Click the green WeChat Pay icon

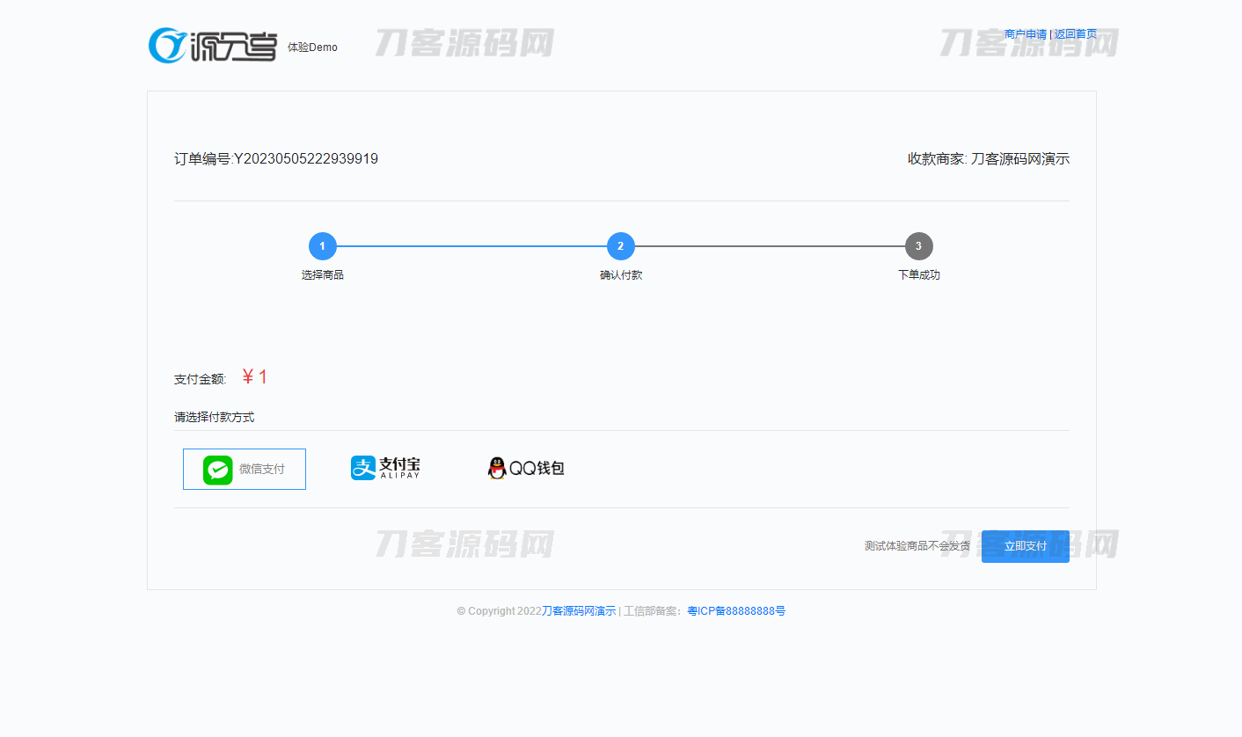pos(217,470)
